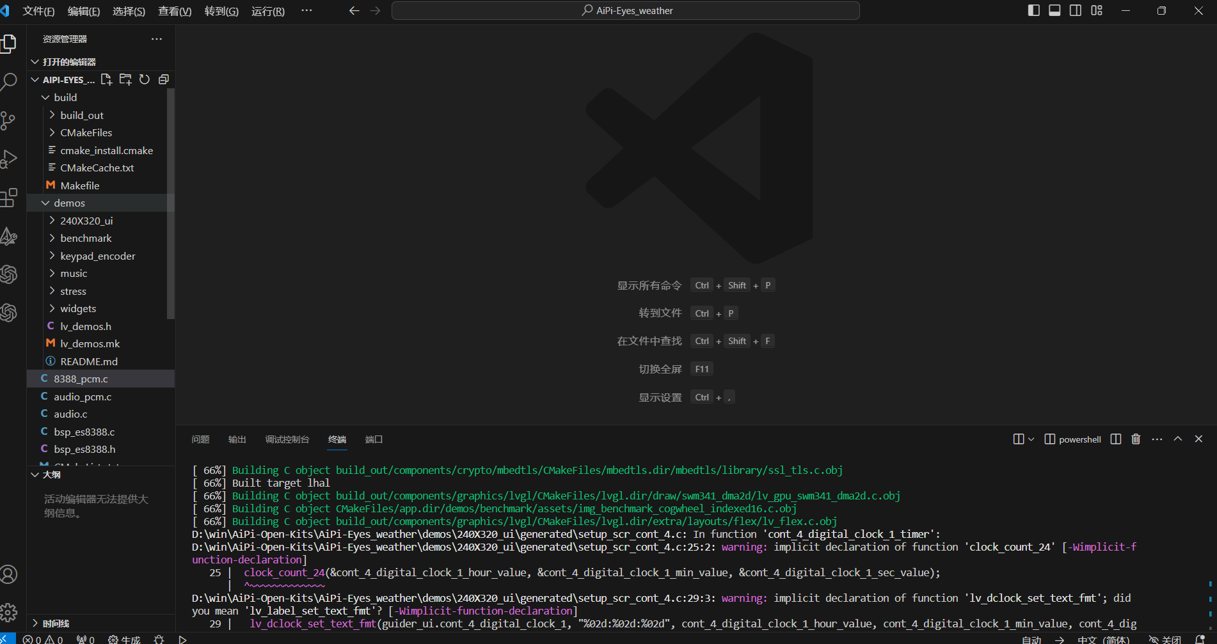This screenshot has width=1217, height=644.
Task: Switch to the Output panel tab
Action: [237, 439]
